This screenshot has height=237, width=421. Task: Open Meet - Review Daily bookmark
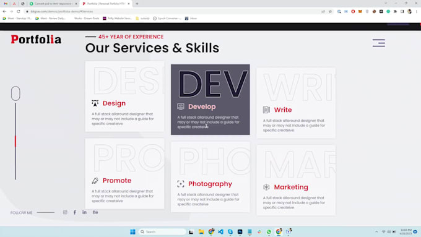50,19
